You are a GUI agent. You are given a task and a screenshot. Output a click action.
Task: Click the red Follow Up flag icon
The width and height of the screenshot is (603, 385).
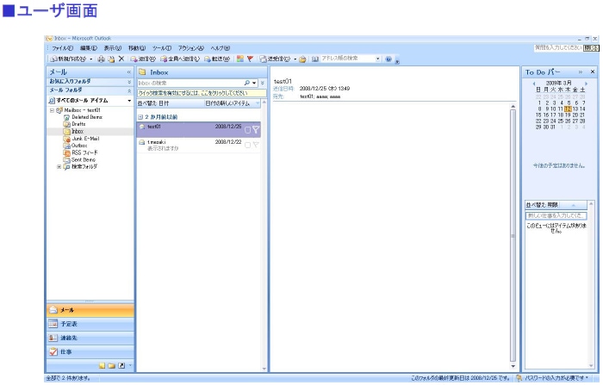coord(250,59)
